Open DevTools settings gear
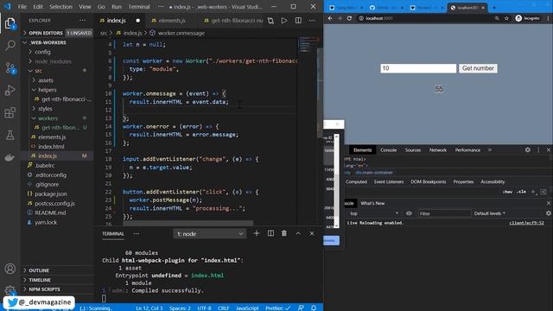This screenshot has width=553, height=311. [528, 149]
